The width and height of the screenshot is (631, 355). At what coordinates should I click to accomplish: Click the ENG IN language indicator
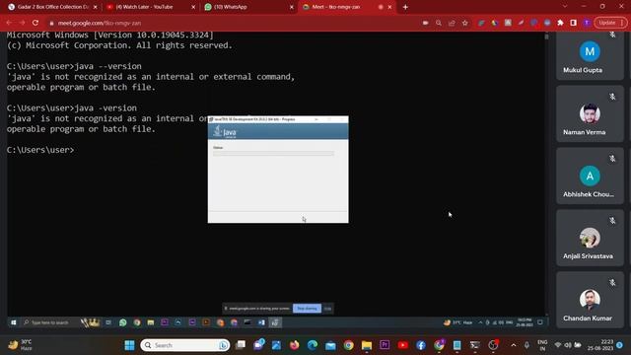pos(542,345)
